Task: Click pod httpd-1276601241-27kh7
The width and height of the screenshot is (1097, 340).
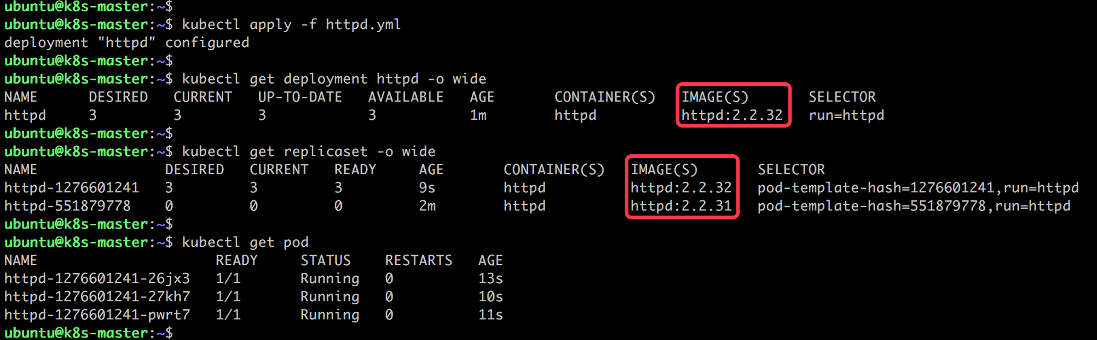Action: point(97,297)
